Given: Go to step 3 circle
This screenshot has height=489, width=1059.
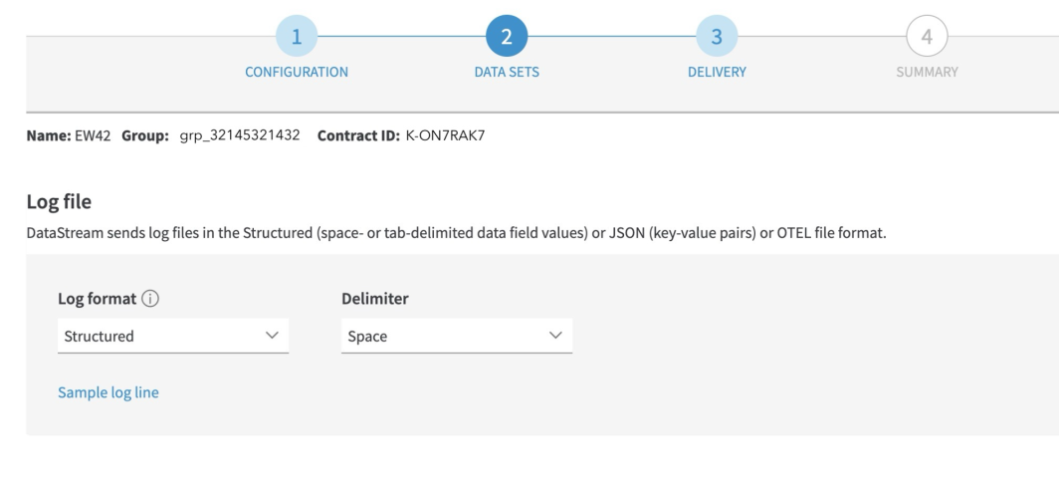Looking at the screenshot, I should coord(717,37).
